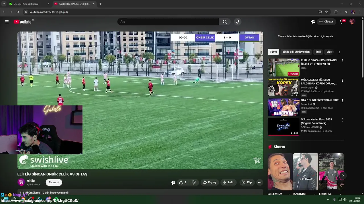Open the YouTube hamburger guide menu
The height and width of the screenshot is (204, 364).
pyautogui.click(x=7, y=22)
